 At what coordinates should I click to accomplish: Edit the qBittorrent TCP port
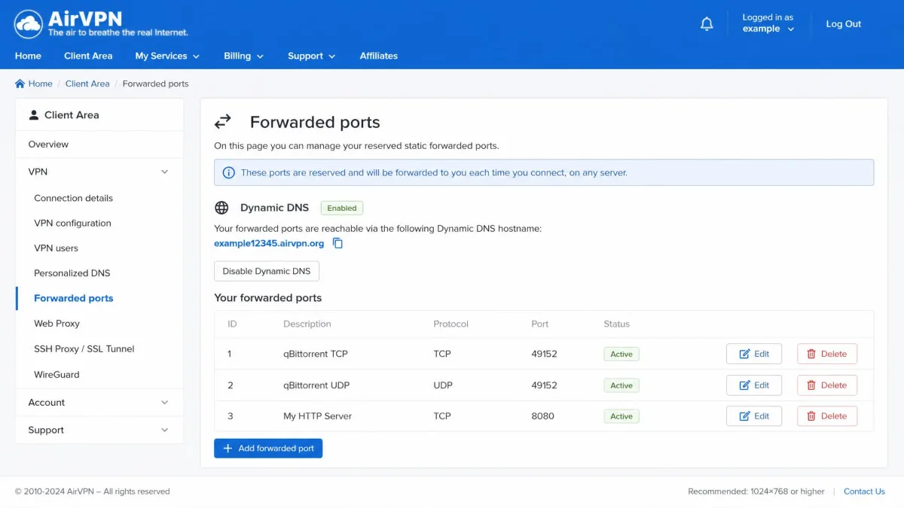coord(754,354)
